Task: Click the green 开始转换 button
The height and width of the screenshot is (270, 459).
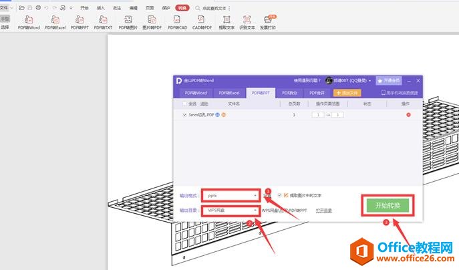Action: tap(388, 206)
